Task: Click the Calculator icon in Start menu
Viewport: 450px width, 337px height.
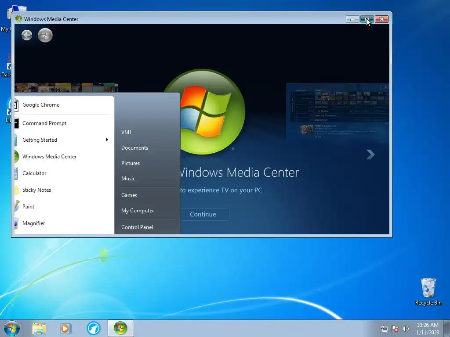Action: click(x=16, y=173)
